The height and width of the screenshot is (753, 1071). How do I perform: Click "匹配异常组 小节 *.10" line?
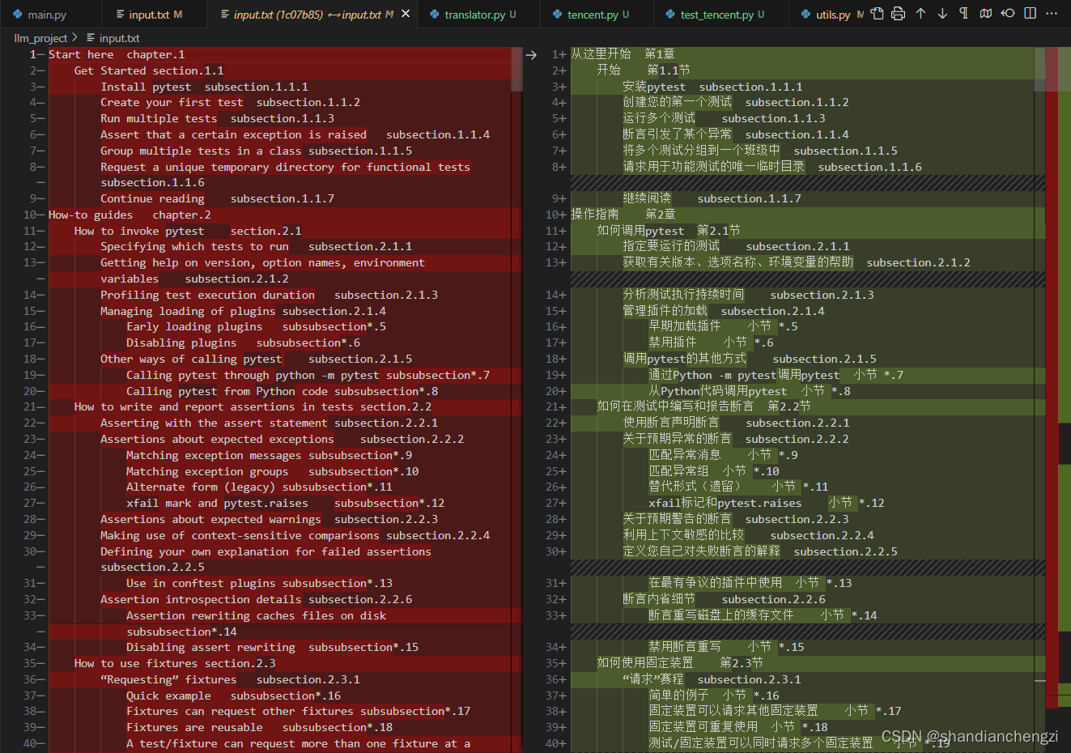click(714, 471)
